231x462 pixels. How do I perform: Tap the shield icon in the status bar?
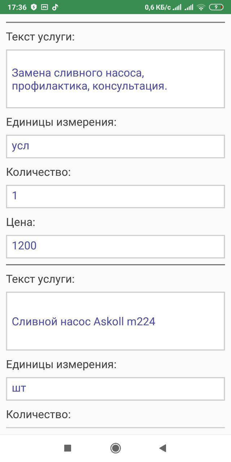[34, 7]
